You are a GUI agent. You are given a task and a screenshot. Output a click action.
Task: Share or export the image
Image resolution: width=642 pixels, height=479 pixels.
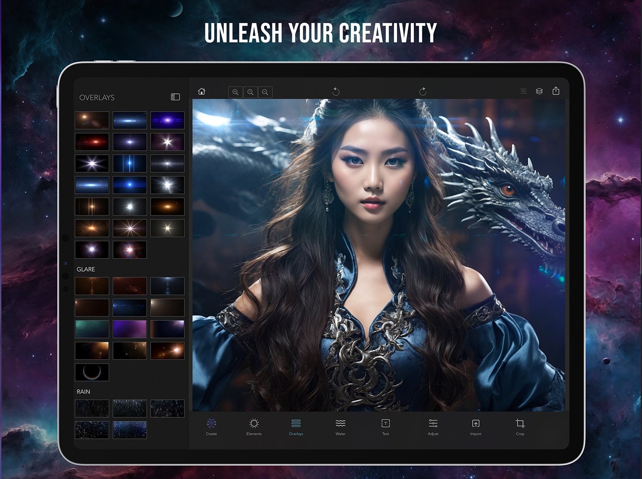[x=556, y=91]
